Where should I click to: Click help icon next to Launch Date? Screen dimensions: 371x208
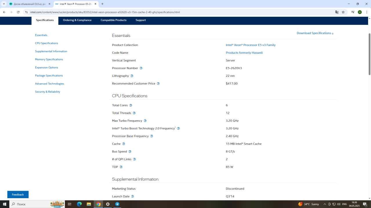[132, 196]
